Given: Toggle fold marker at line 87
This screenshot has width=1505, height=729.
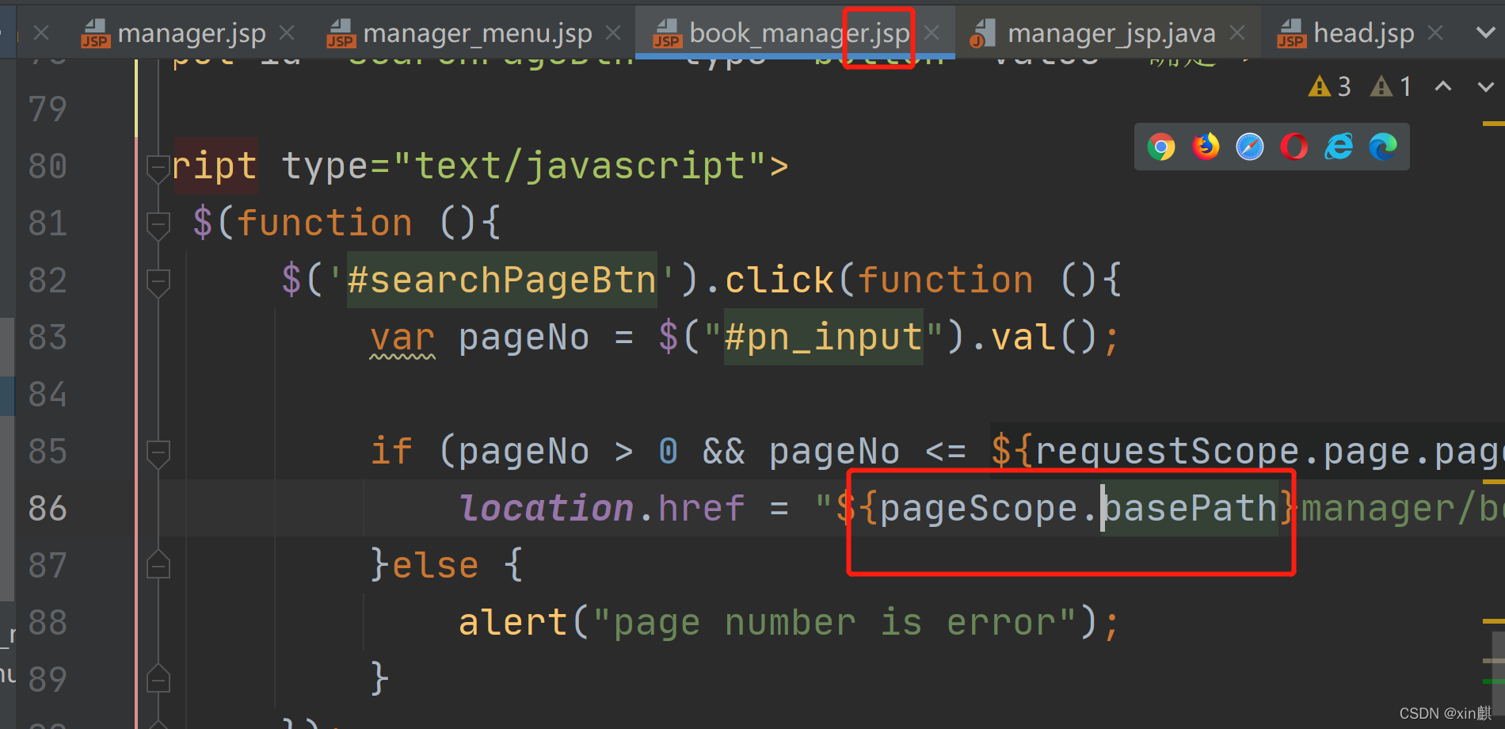Looking at the screenshot, I should coord(158,564).
